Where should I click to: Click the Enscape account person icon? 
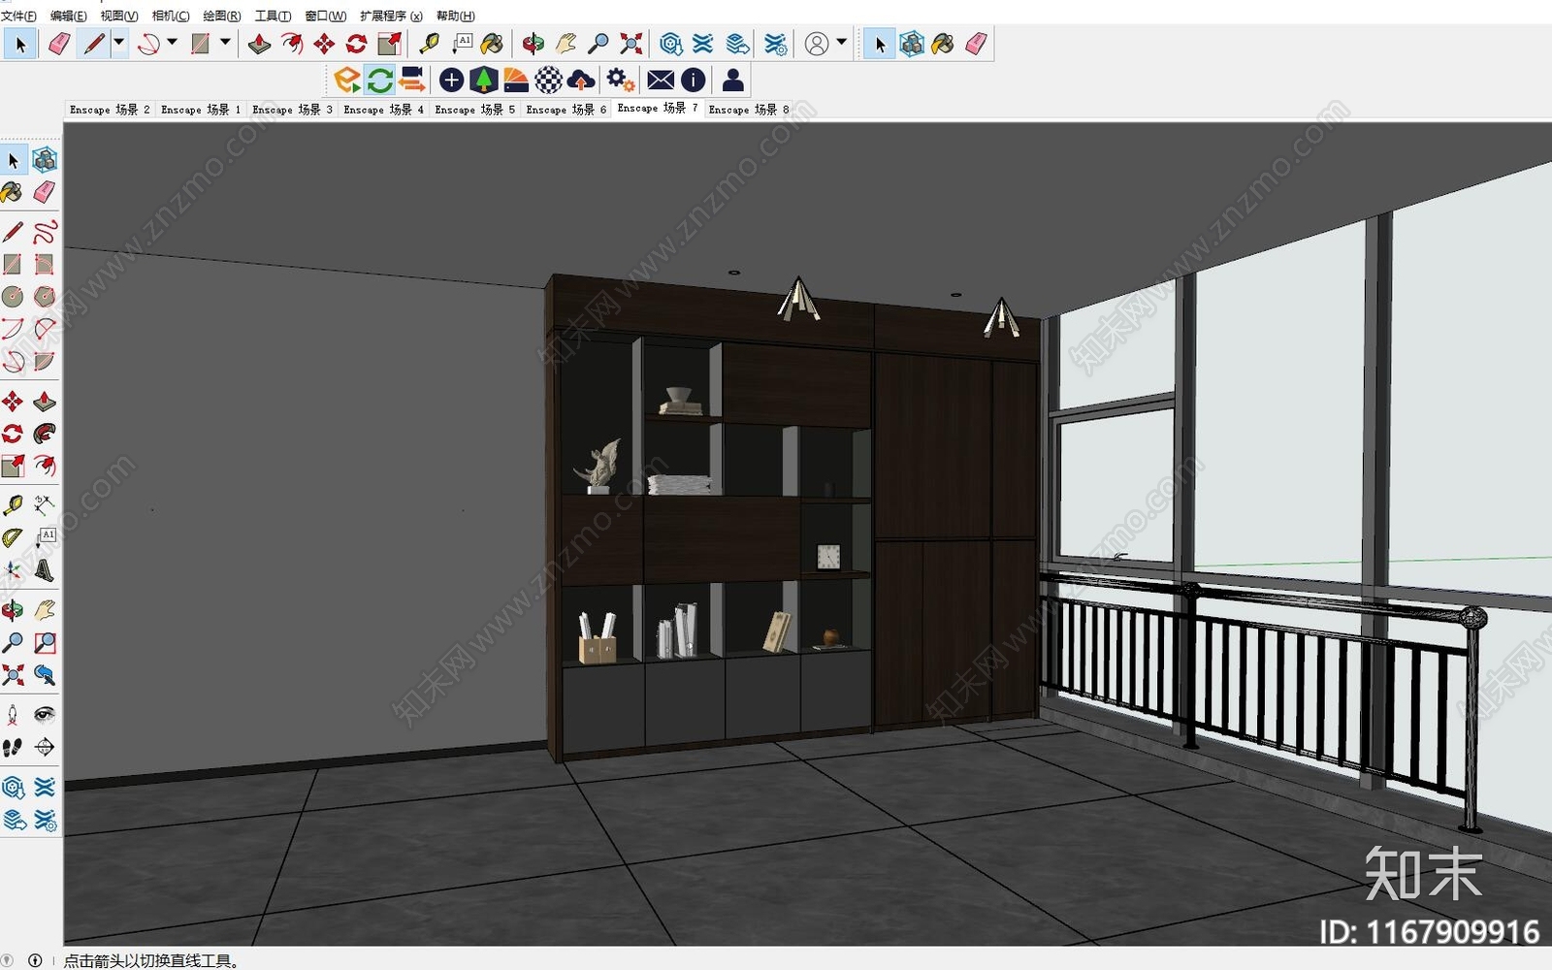click(x=733, y=80)
